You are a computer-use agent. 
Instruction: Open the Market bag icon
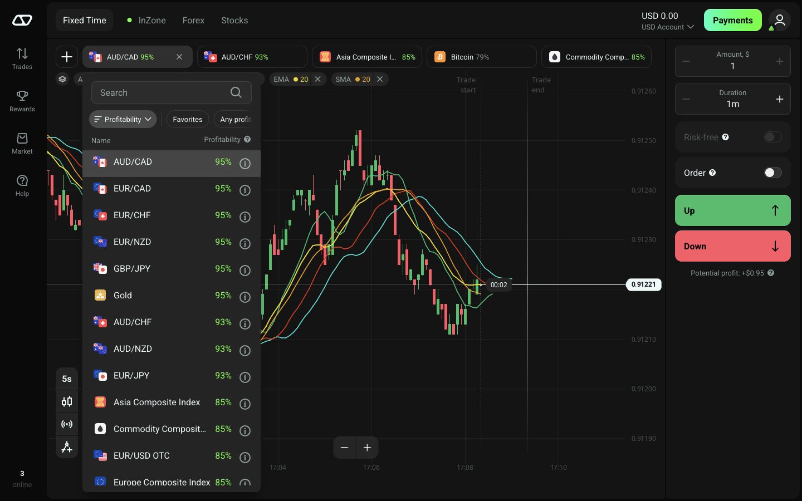22,143
